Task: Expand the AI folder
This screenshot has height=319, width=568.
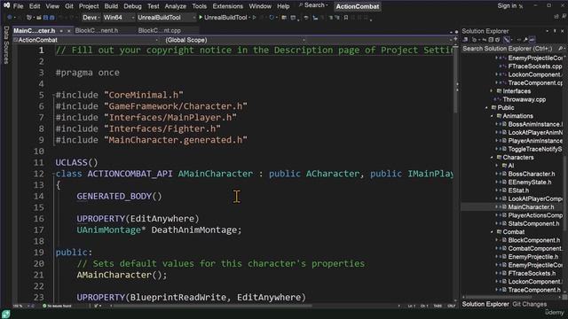Action: pyautogui.click(x=497, y=166)
